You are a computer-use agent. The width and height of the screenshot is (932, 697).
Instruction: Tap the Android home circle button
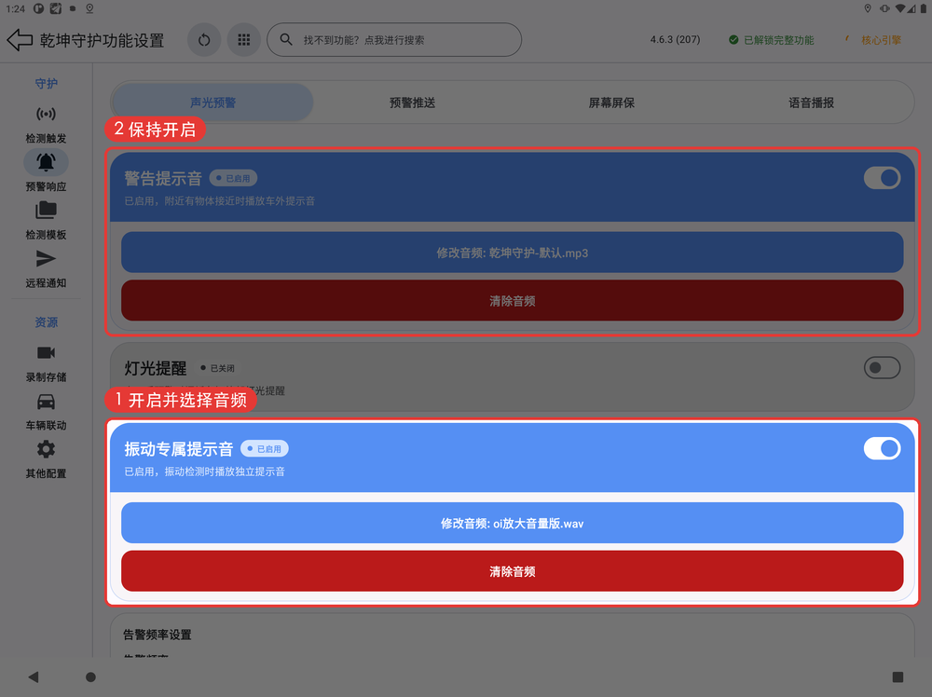point(90,676)
